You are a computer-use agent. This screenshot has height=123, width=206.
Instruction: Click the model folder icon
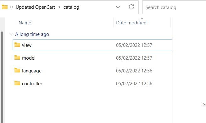pyautogui.click(x=17, y=57)
